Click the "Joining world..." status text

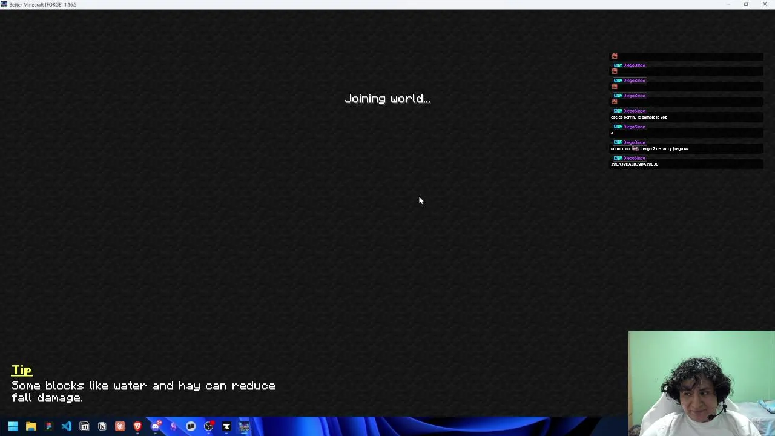pyautogui.click(x=387, y=99)
